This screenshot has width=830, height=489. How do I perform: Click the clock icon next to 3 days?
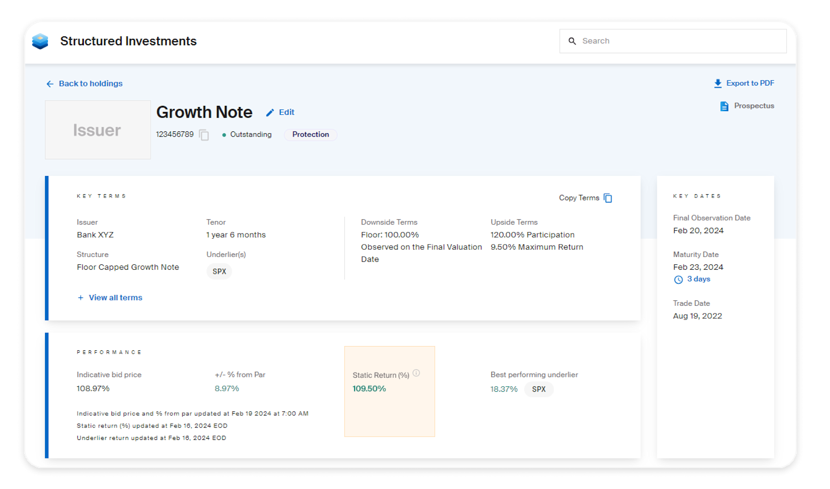(678, 279)
